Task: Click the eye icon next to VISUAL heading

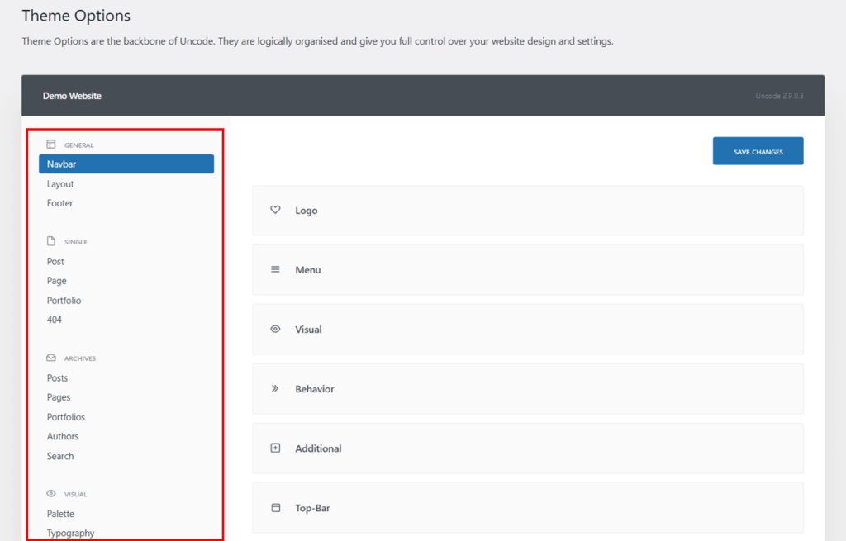Action: (x=50, y=493)
